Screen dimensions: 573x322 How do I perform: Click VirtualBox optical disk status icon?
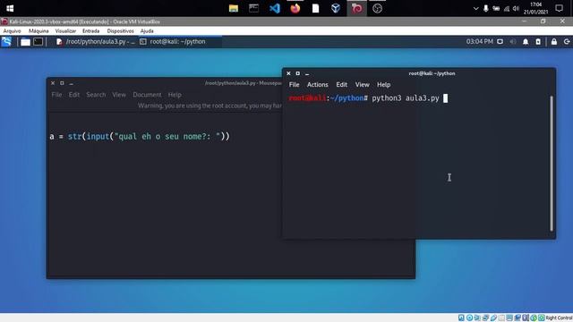click(469, 318)
